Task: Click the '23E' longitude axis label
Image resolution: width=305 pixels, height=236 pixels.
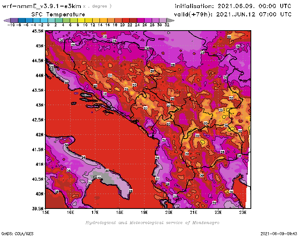Action: tap(243, 212)
